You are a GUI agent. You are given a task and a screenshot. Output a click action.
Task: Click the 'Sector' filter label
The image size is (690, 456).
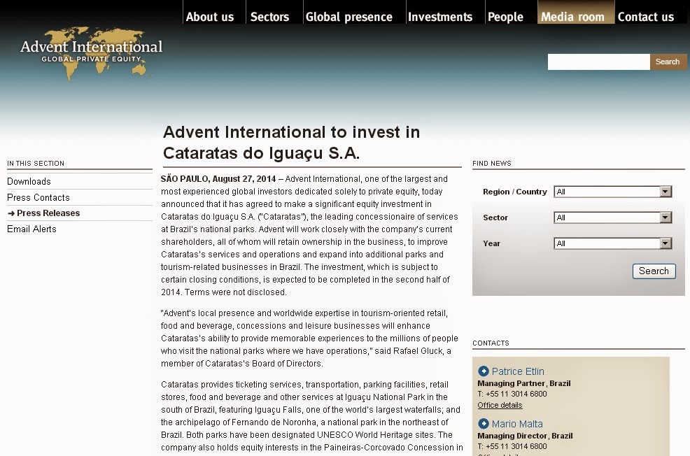(x=495, y=218)
